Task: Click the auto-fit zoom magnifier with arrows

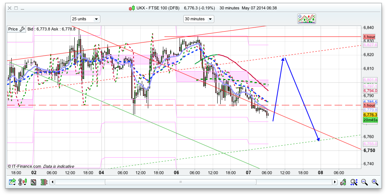Action: pyautogui.click(x=354, y=182)
